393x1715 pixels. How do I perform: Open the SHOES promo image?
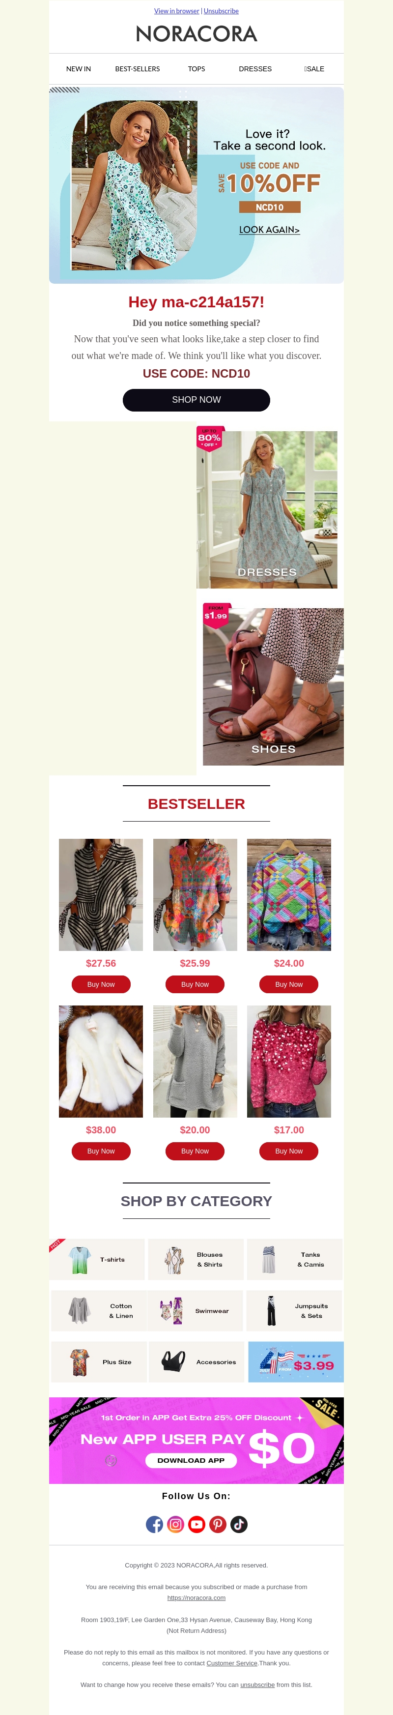(273, 686)
